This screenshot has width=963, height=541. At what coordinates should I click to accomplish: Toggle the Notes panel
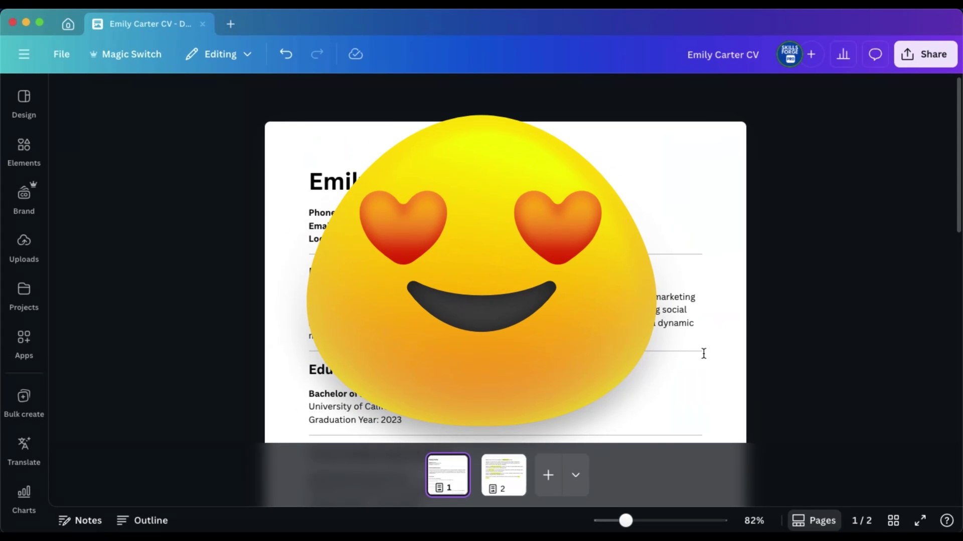(x=80, y=520)
